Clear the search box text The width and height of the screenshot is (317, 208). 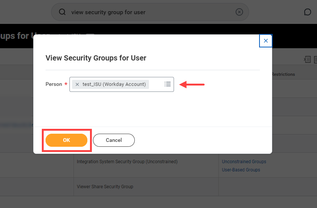point(239,12)
